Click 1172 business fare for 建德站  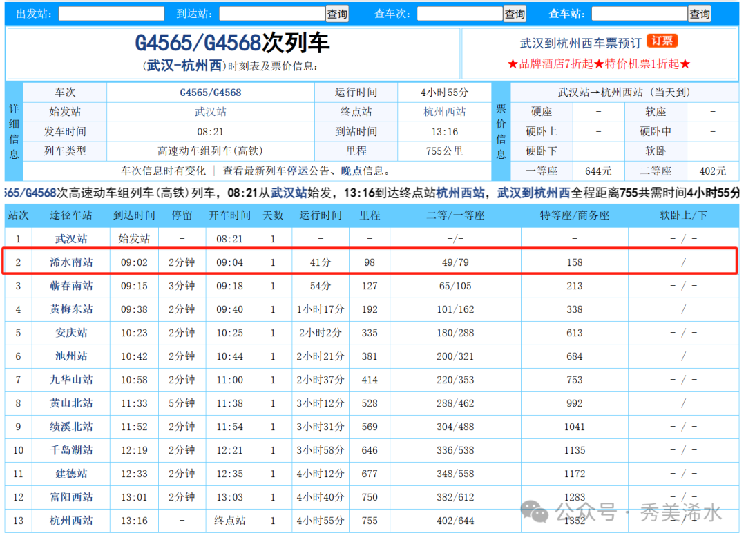click(575, 474)
